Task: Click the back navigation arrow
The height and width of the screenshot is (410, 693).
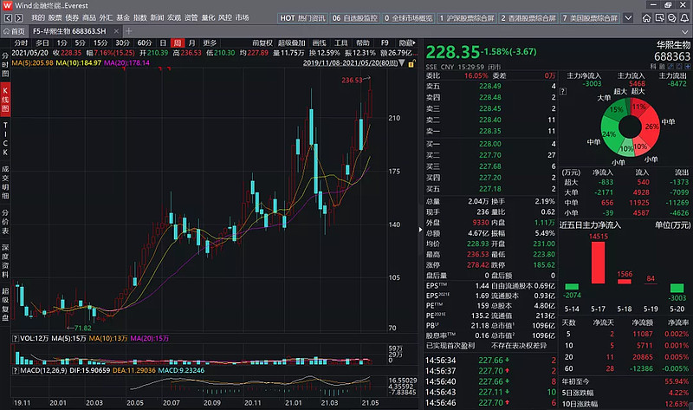Action: [x=7, y=17]
